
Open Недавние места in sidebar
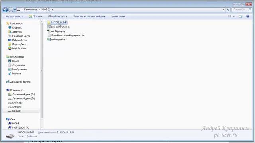pyautogui.click(x=21, y=36)
